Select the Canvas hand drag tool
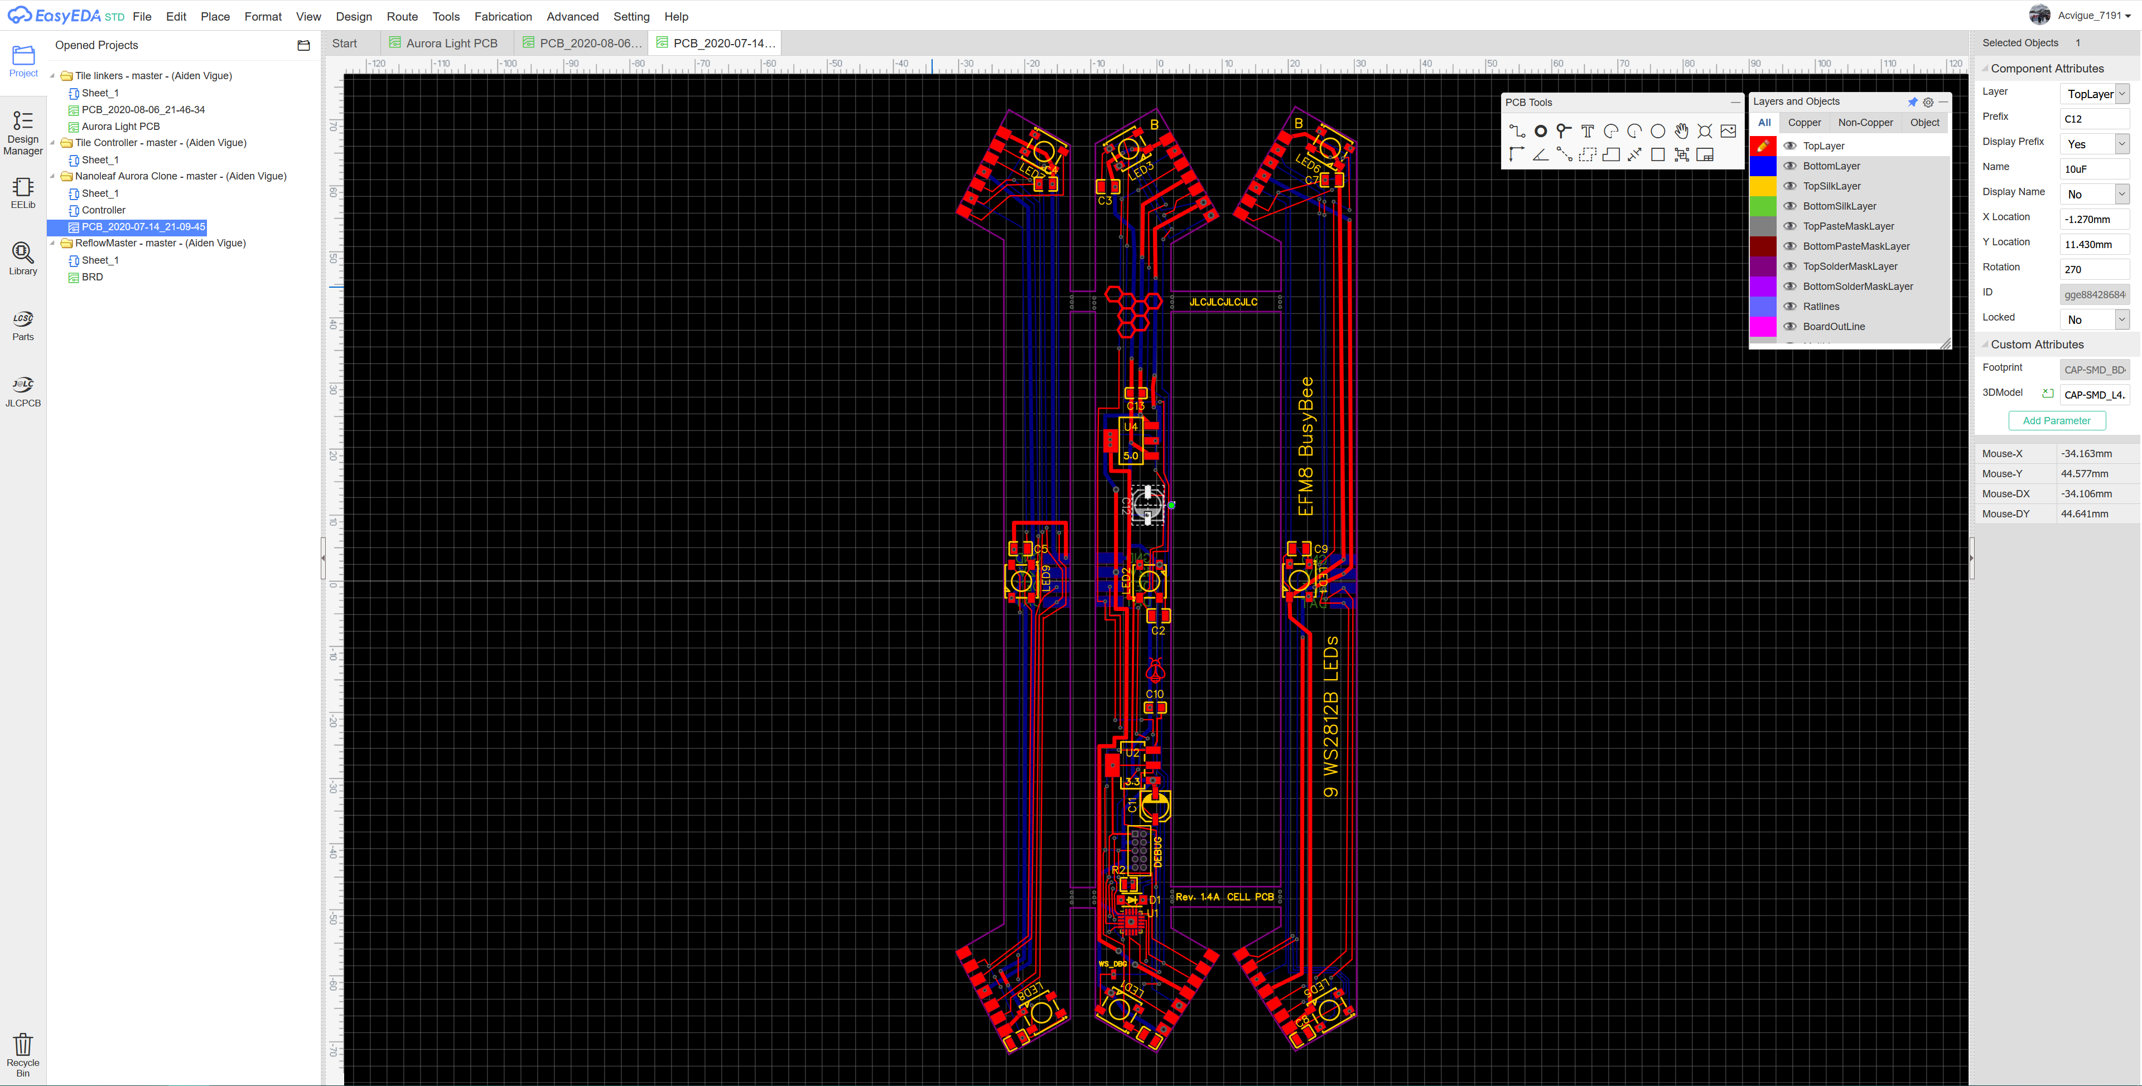 (1681, 130)
